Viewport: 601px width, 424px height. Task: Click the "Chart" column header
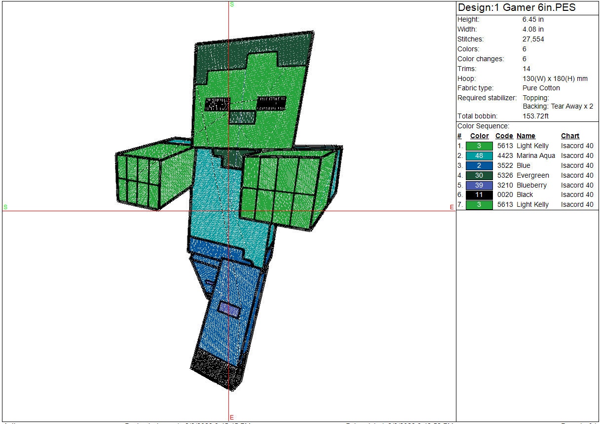click(x=570, y=136)
